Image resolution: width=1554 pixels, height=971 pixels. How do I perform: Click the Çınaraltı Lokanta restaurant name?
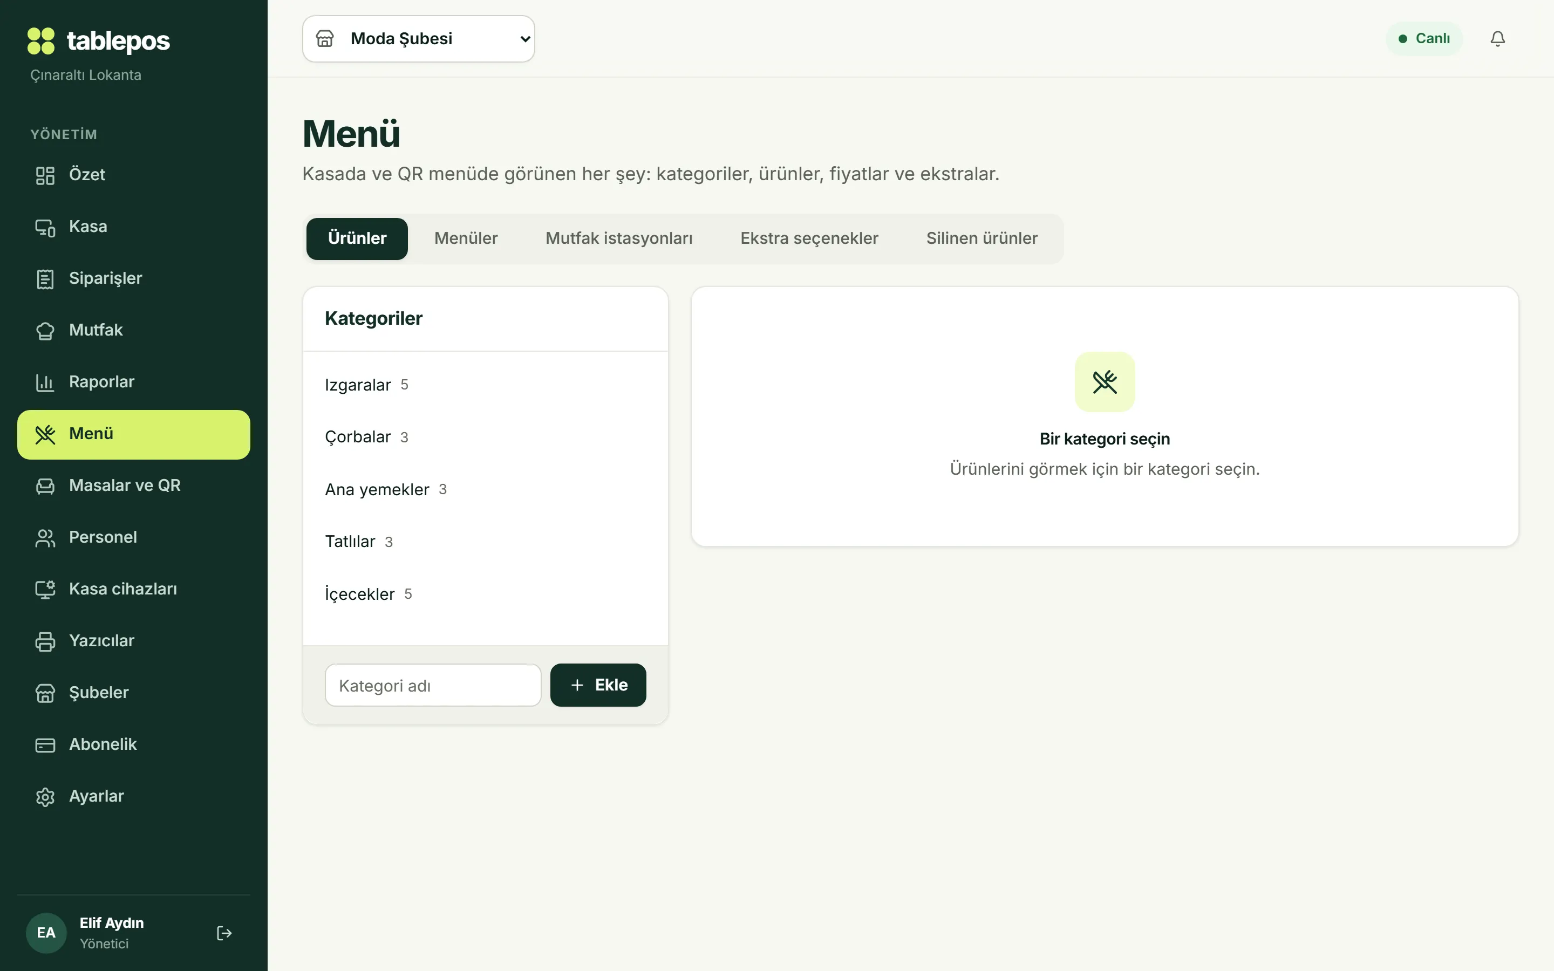point(86,75)
